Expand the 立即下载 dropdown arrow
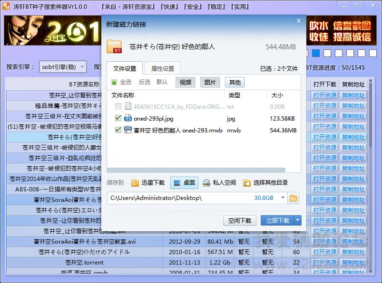The image size is (382, 283). (298, 220)
